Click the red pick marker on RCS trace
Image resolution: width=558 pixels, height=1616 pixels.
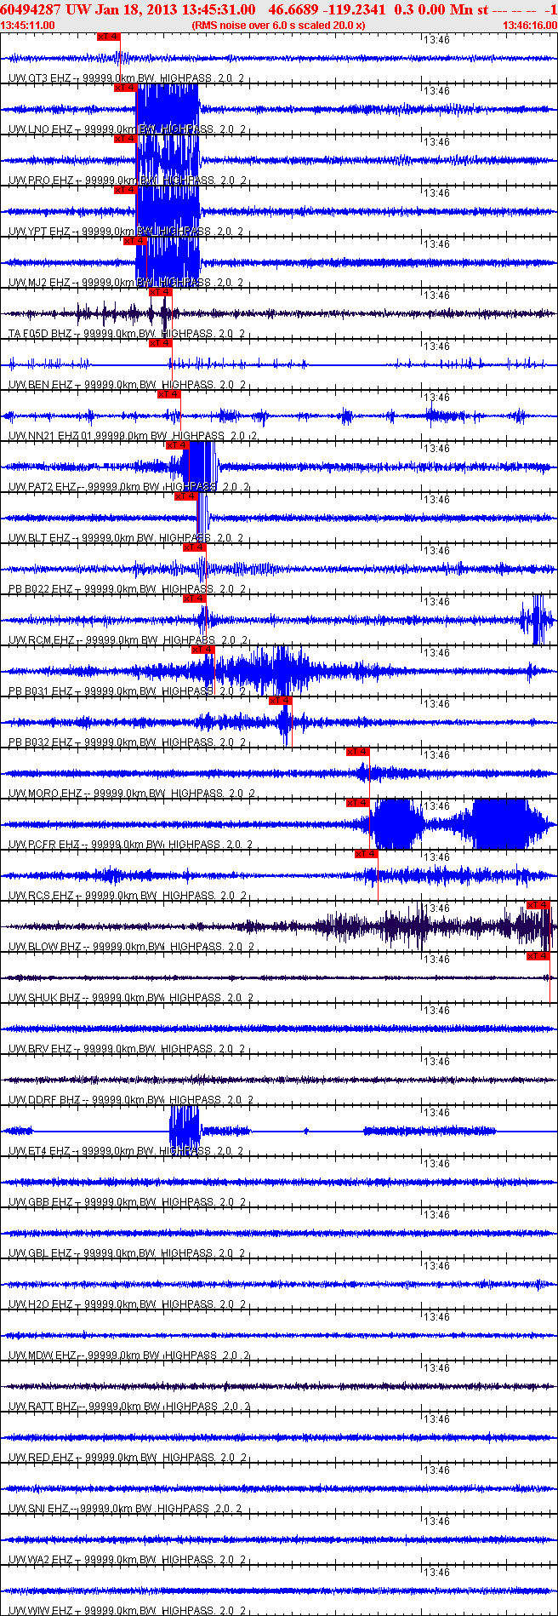[366, 854]
